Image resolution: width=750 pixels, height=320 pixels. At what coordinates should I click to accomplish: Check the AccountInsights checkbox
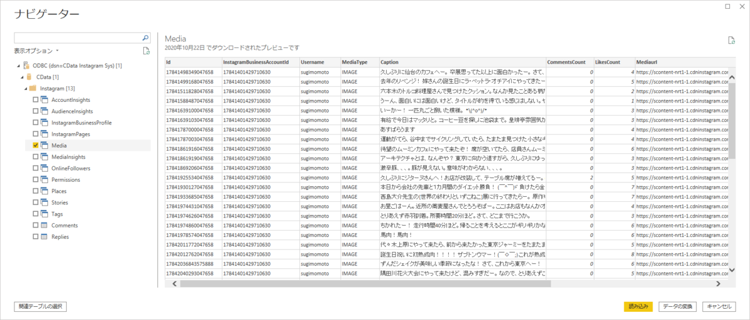pyautogui.click(x=35, y=100)
